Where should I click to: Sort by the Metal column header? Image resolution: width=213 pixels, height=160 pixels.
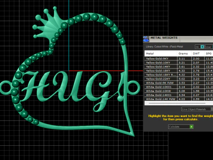pyautogui.click(x=161, y=53)
